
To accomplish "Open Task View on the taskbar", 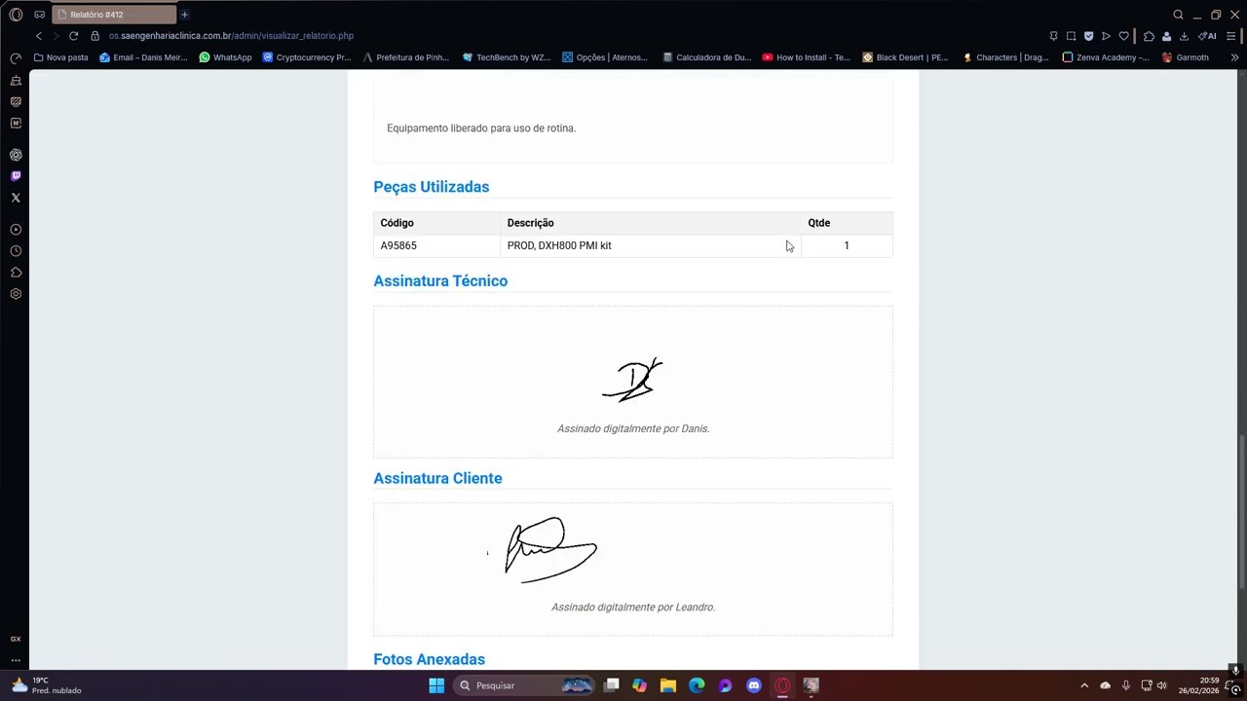I will [x=612, y=685].
